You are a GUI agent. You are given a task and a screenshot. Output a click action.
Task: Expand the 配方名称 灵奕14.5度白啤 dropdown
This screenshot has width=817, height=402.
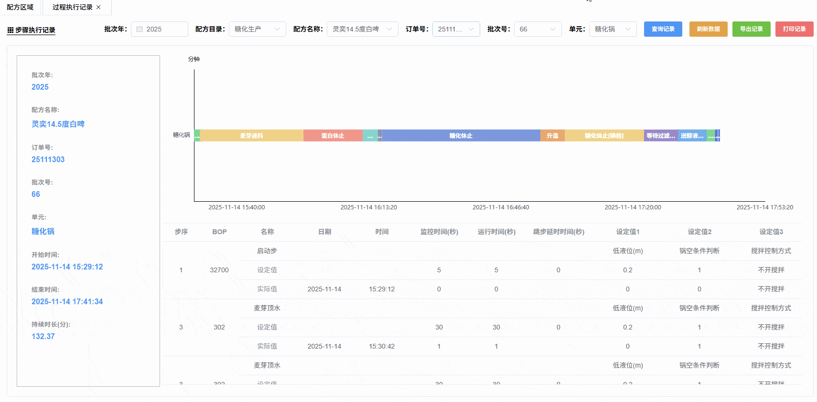coord(363,29)
